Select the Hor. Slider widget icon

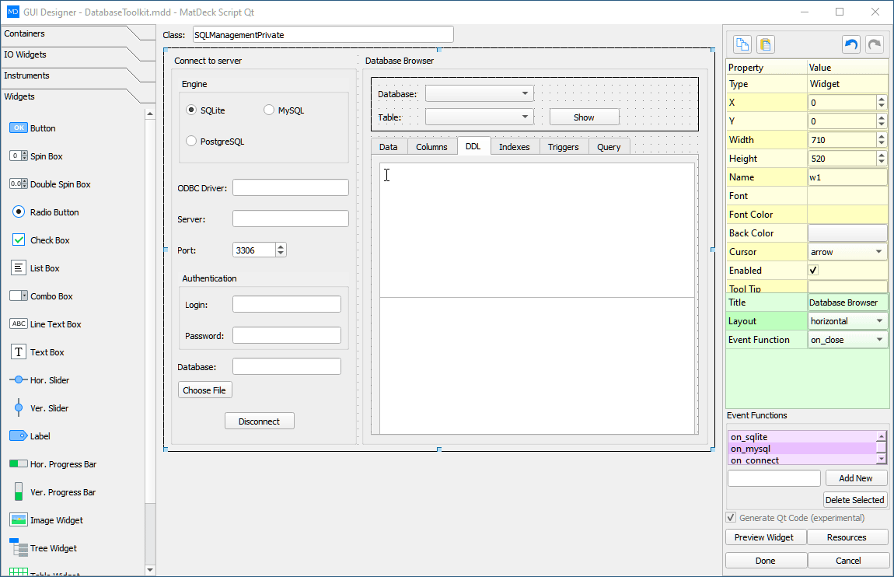coord(19,380)
